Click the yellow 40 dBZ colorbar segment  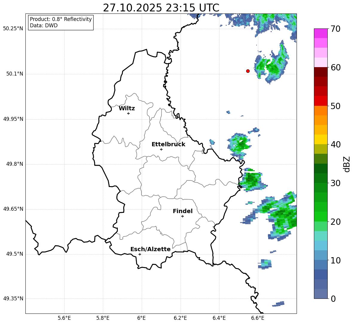pos(321,139)
